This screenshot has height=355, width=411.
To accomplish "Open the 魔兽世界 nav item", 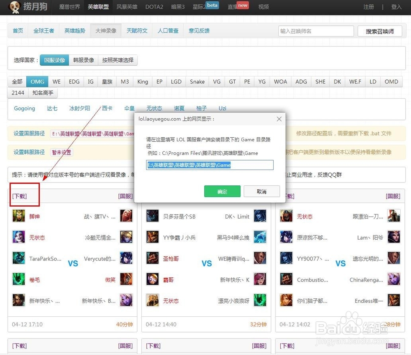I will [x=69, y=7].
